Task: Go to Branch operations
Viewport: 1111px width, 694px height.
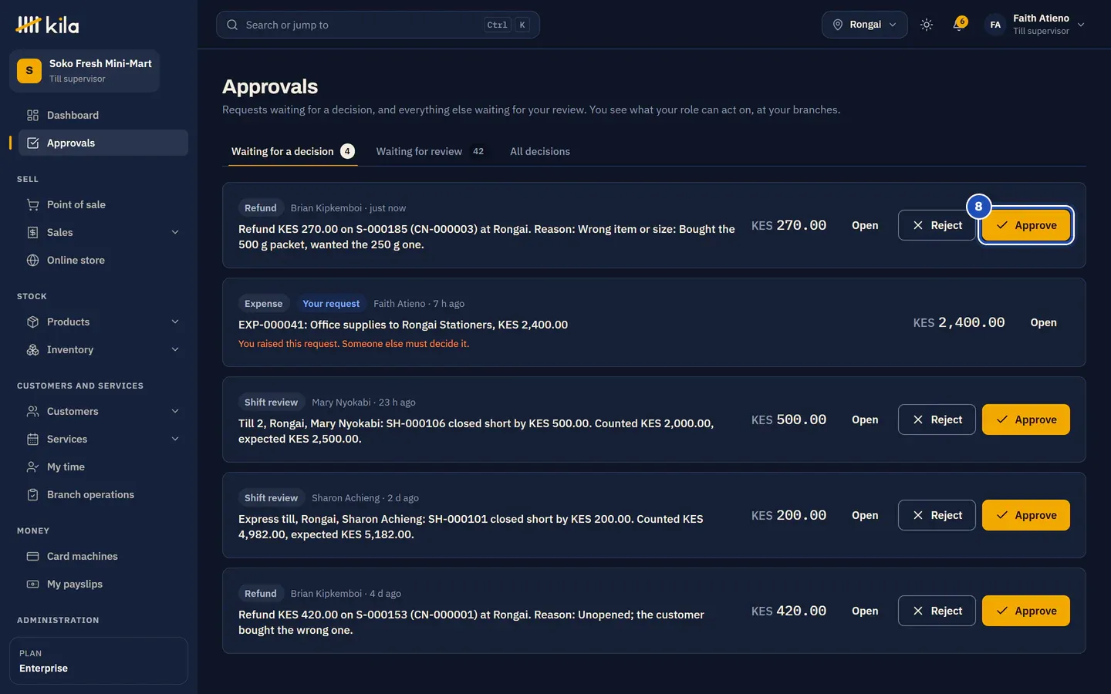Action: point(99,494)
